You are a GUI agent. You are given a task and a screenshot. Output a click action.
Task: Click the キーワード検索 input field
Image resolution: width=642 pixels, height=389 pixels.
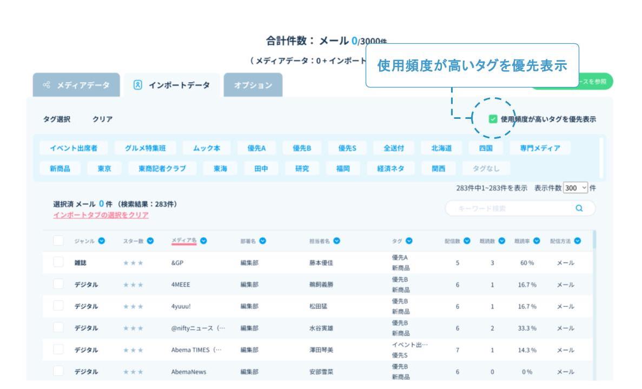pyautogui.click(x=508, y=209)
